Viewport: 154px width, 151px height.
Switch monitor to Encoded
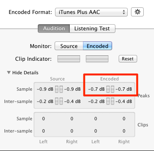(x=97, y=46)
